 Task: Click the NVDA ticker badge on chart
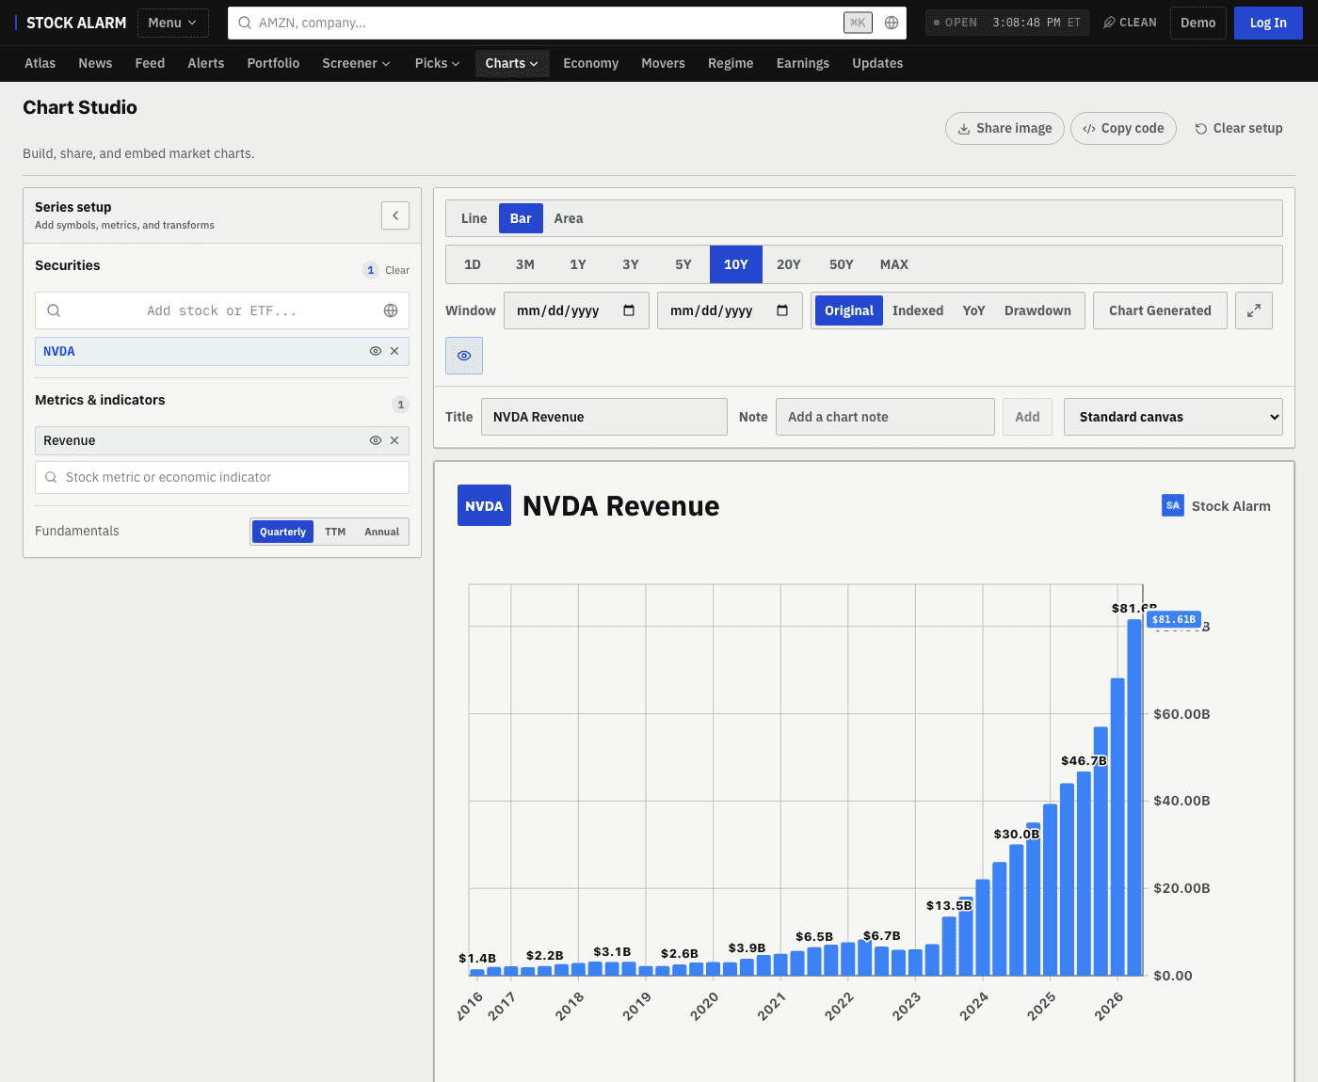click(x=484, y=505)
